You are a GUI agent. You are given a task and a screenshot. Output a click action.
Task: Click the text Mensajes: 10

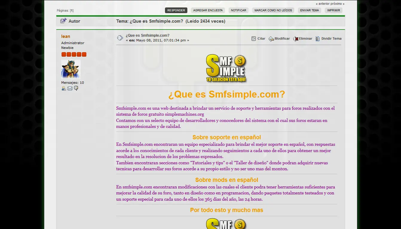(x=73, y=83)
